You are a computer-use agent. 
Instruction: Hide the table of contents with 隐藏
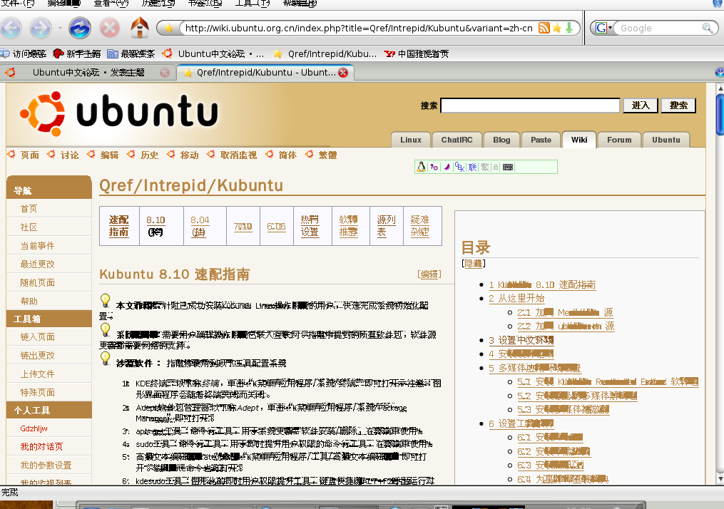[474, 264]
